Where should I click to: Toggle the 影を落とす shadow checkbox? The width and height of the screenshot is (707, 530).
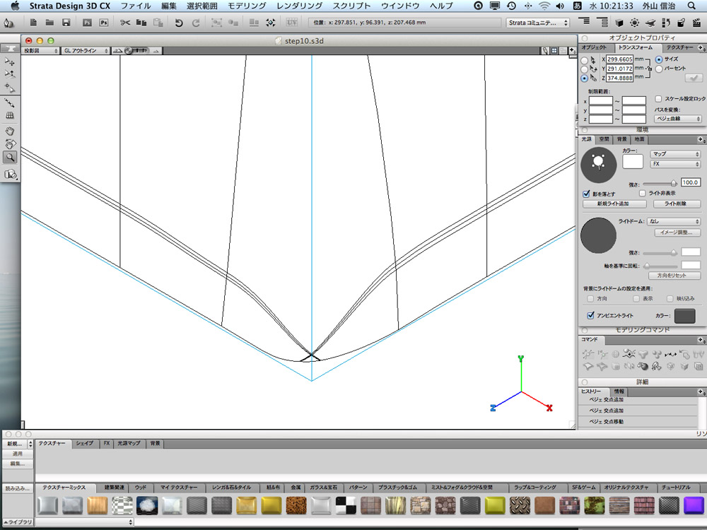[x=586, y=194]
